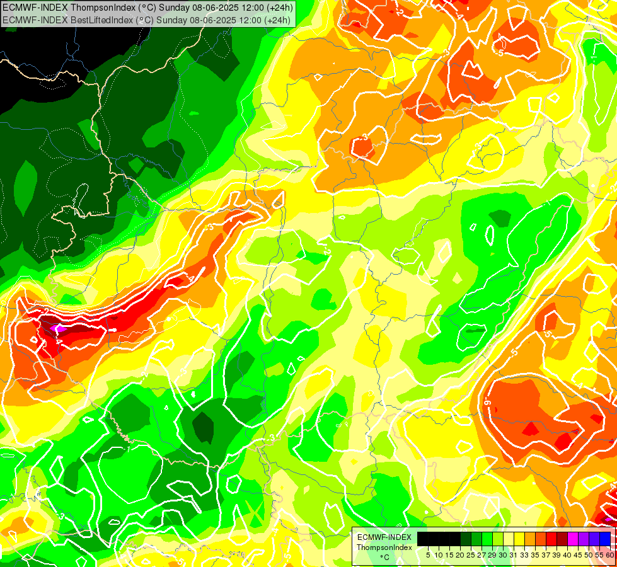Image resolution: width=617 pixels, height=567 pixels.
Task: Select the indigo 50–55 legend swatch
Action: point(594,539)
